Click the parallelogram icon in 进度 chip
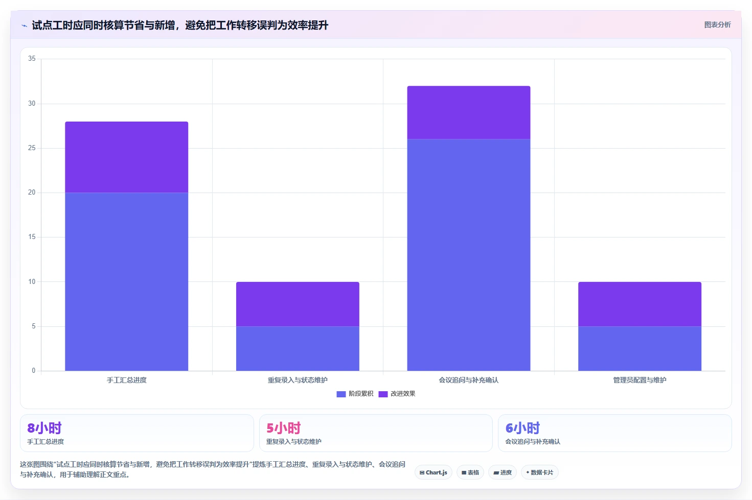Screen dimensions: 752x500 496,473
